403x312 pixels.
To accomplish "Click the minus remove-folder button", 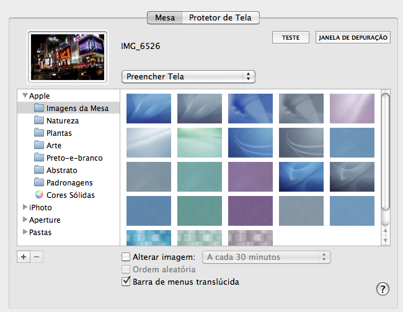I will click(x=37, y=257).
